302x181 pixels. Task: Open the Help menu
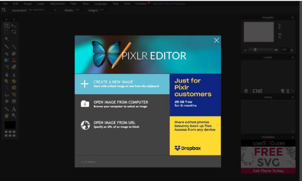116,4
